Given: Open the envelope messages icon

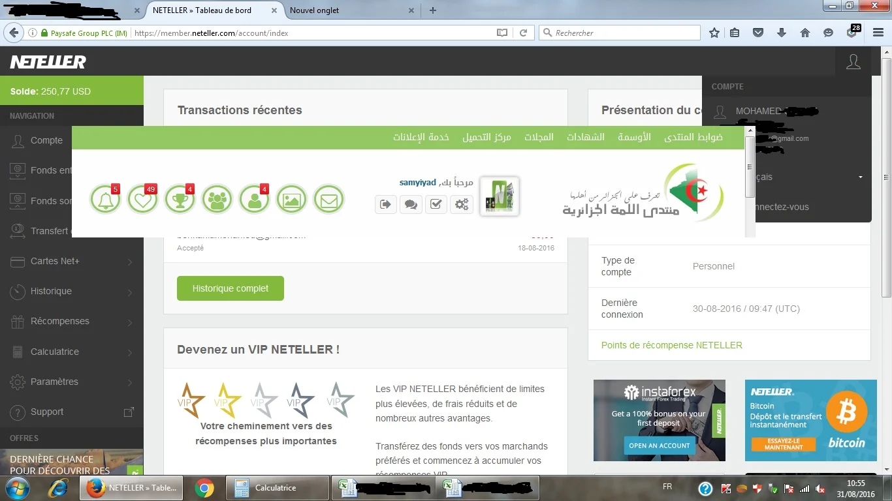Looking at the screenshot, I should (x=328, y=200).
